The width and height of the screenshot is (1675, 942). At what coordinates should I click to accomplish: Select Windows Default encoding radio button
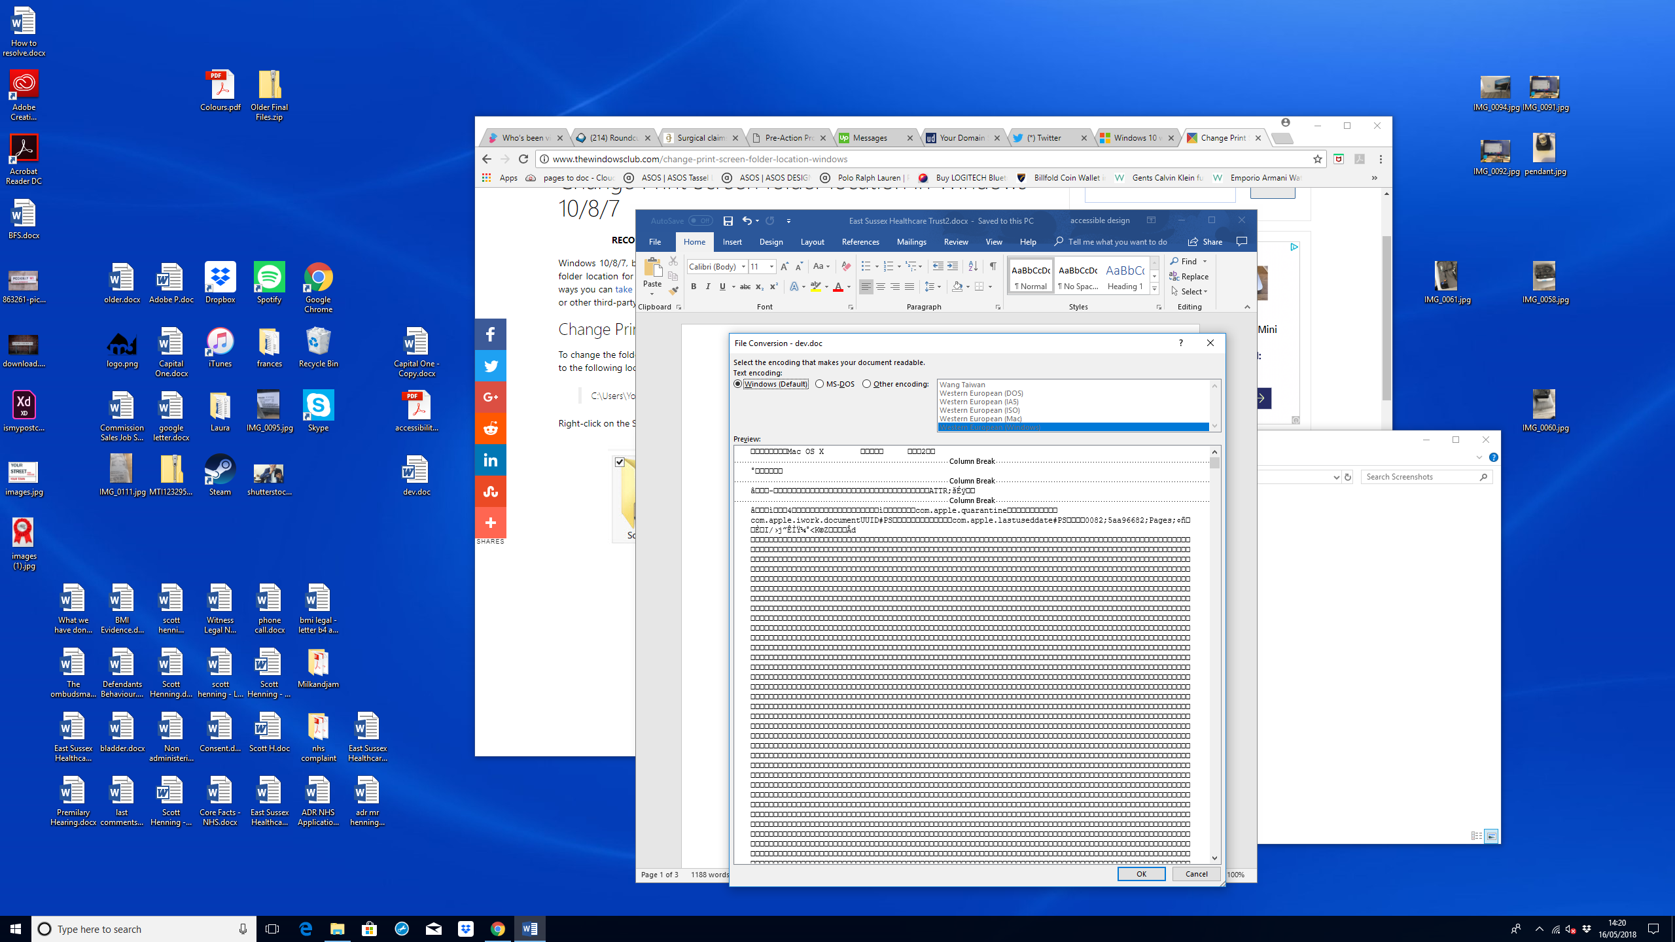[739, 383]
